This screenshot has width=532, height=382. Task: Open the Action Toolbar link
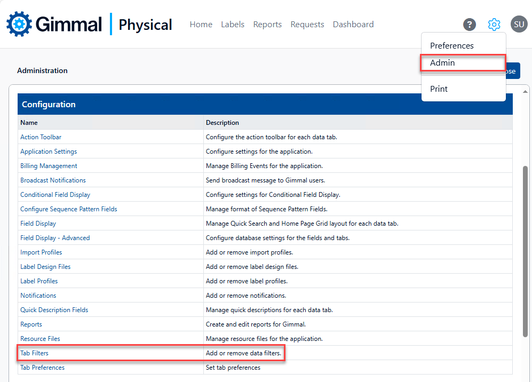[41, 137]
